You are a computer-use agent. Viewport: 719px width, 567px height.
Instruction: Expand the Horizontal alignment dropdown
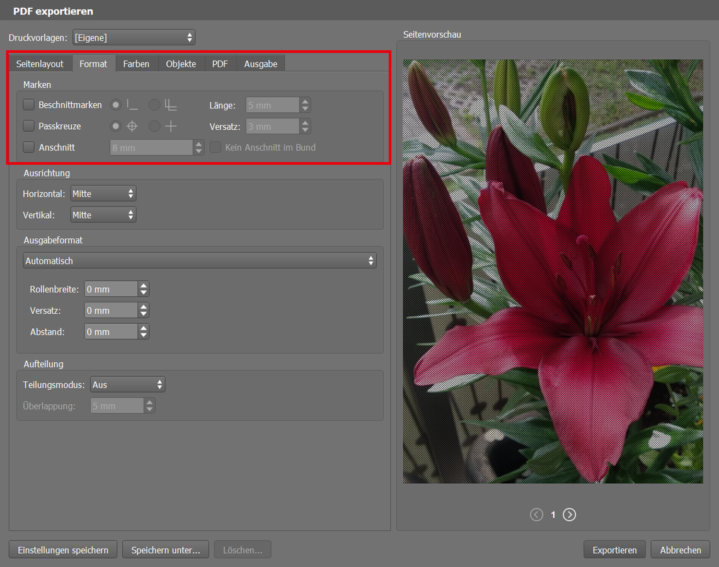[103, 194]
